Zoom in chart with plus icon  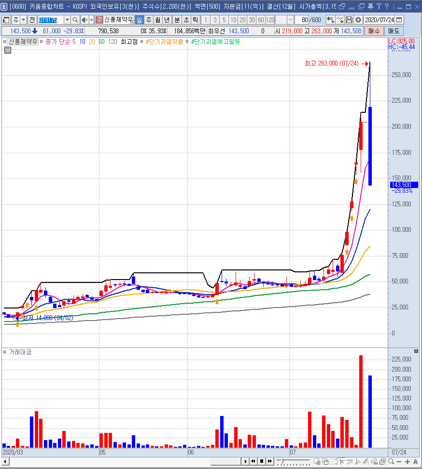408,461
